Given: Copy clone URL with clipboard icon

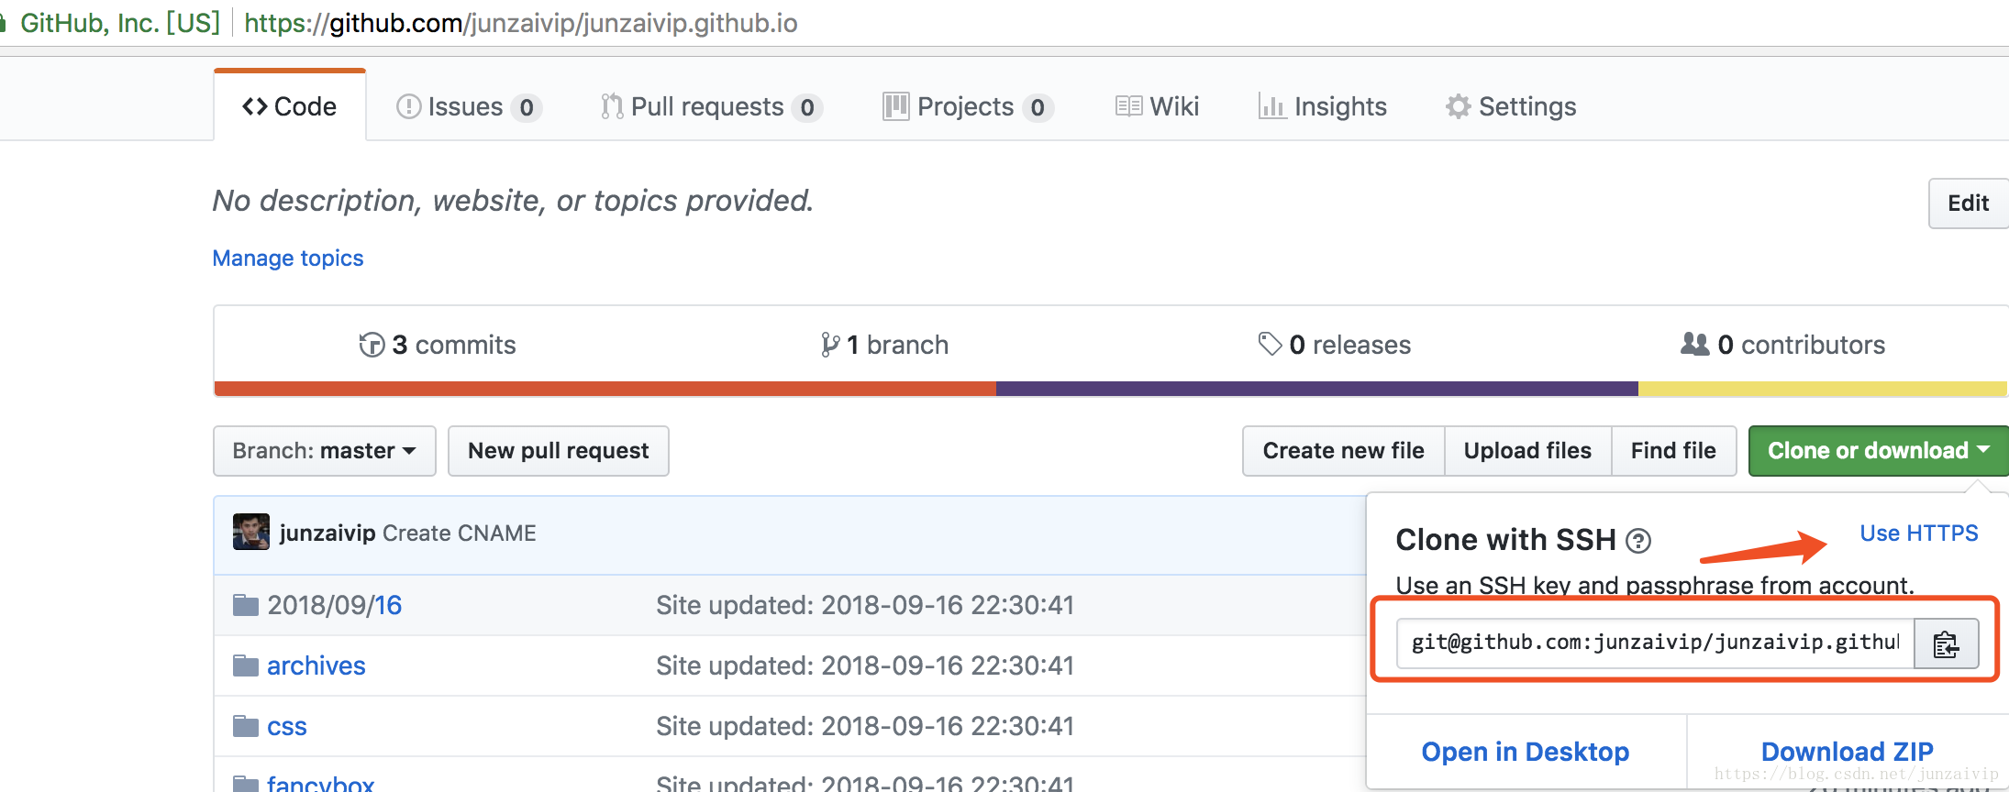Looking at the screenshot, I should 1947,643.
